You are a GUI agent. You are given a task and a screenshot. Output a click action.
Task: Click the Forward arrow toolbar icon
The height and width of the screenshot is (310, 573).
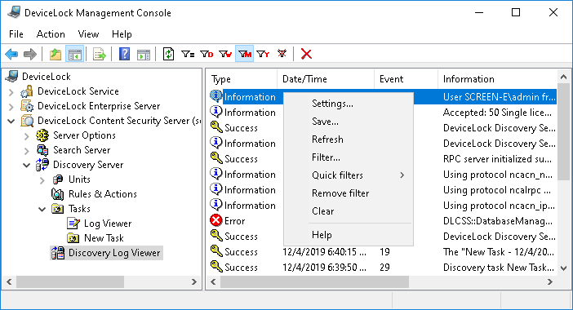(x=30, y=55)
